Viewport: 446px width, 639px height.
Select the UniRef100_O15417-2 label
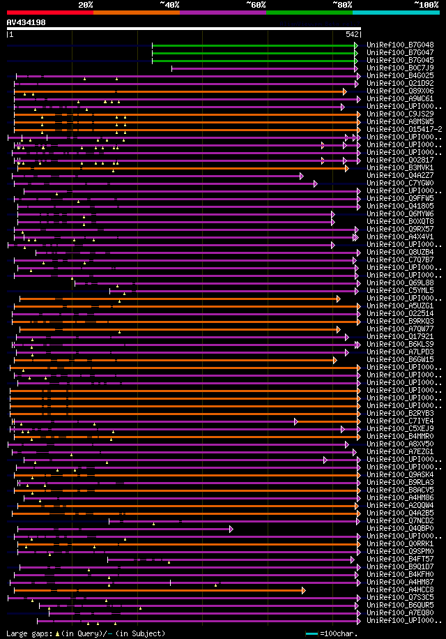(404, 129)
